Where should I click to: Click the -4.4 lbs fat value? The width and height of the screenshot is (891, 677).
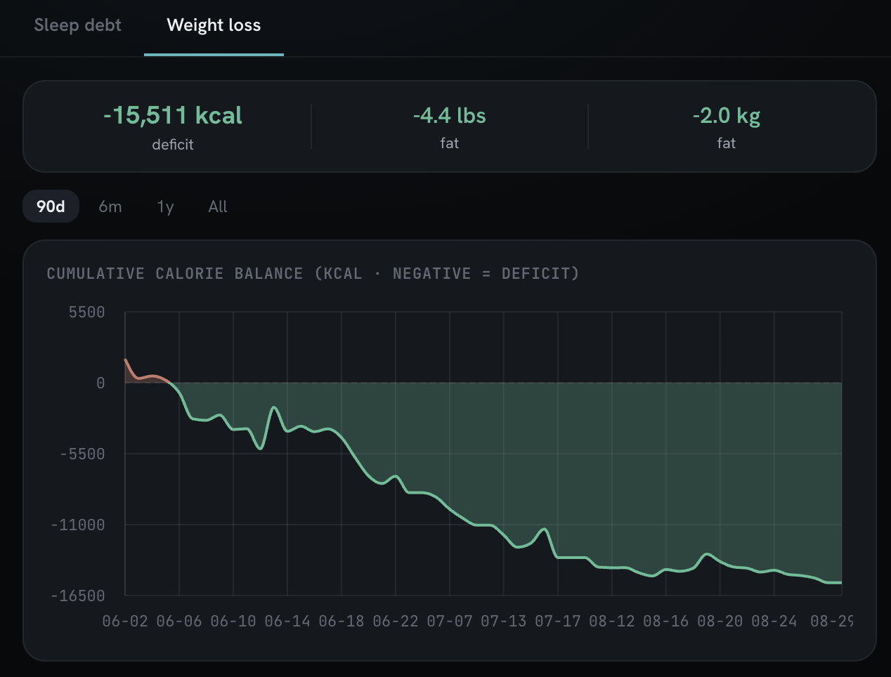tap(449, 115)
